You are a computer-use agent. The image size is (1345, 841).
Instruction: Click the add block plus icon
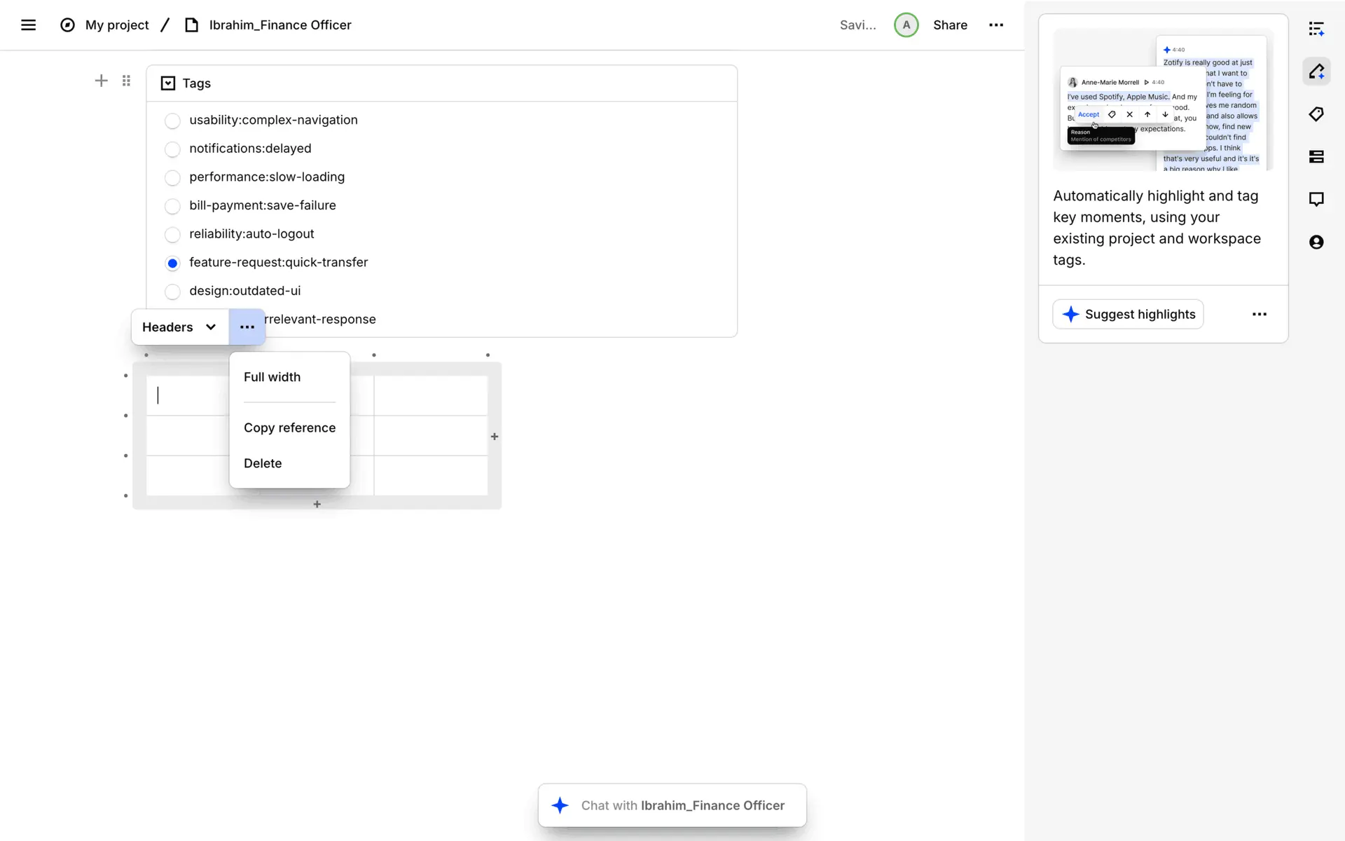[101, 81]
